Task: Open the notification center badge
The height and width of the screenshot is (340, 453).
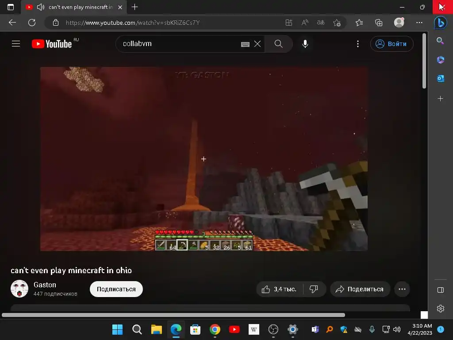Action: (441, 329)
